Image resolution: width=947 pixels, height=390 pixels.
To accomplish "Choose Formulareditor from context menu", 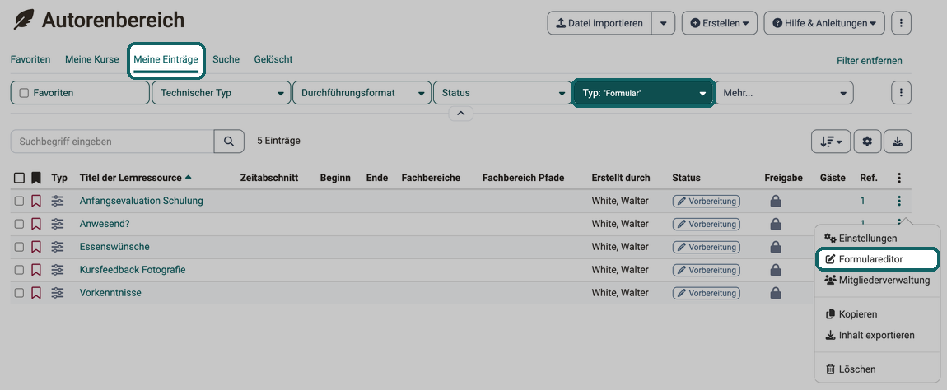I will tap(877, 259).
